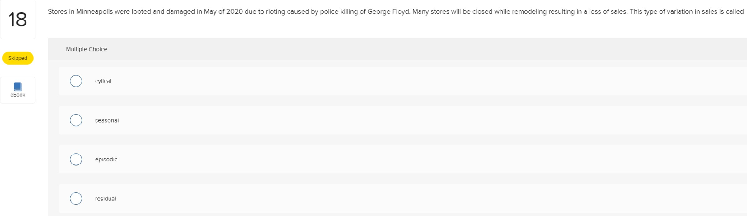
Task: Click the seasonal answer row background
Action: 403,120
